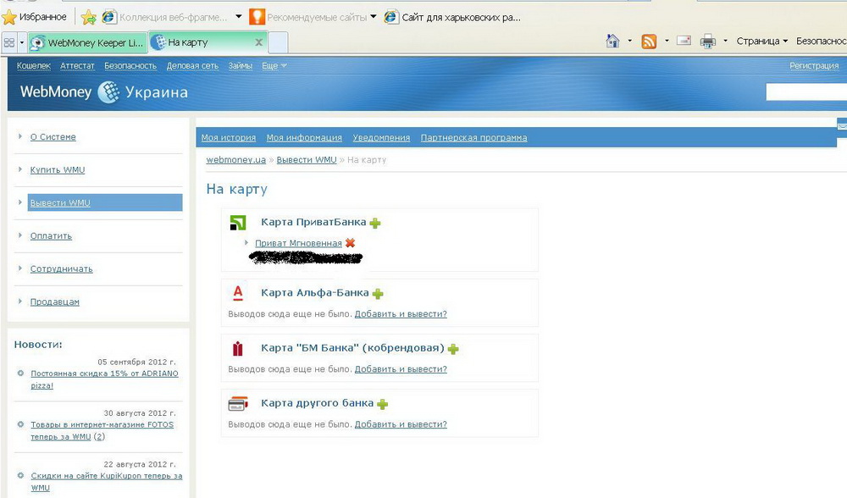Viewport: 847px width, 498px height.
Task: Open the Print dropdown arrow
Action: [x=725, y=41]
